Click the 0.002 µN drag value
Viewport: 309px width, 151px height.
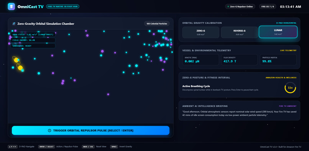tap(192, 61)
